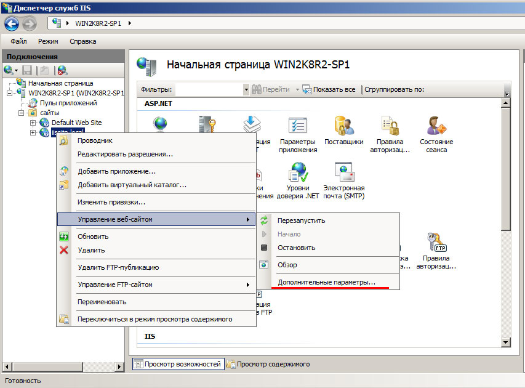Open the Перейти dropdown arrow

[x=297, y=89]
